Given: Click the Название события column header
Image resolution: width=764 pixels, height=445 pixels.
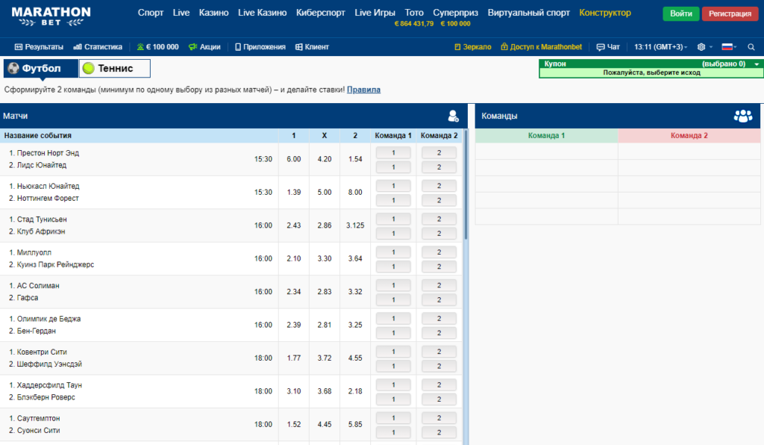Looking at the screenshot, I should click(139, 135).
